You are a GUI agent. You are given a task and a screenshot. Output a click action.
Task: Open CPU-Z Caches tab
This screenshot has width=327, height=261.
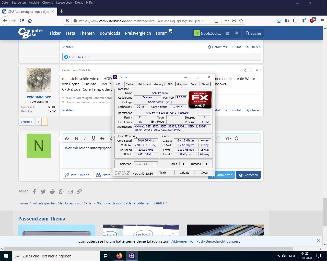coord(130,84)
